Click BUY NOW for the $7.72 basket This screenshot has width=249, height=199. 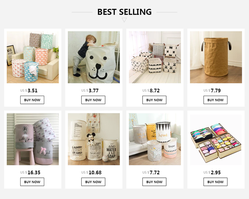pyautogui.click(x=154, y=182)
